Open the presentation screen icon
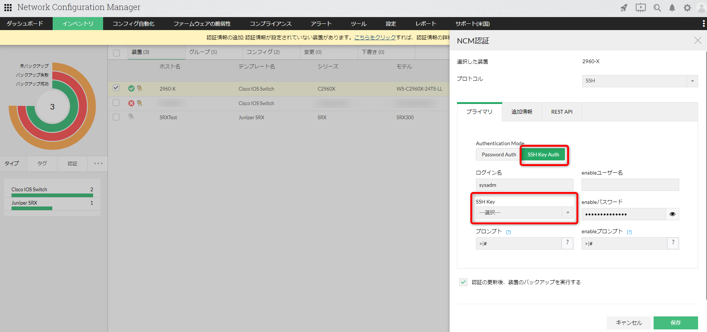This screenshot has width=707, height=332. (641, 8)
